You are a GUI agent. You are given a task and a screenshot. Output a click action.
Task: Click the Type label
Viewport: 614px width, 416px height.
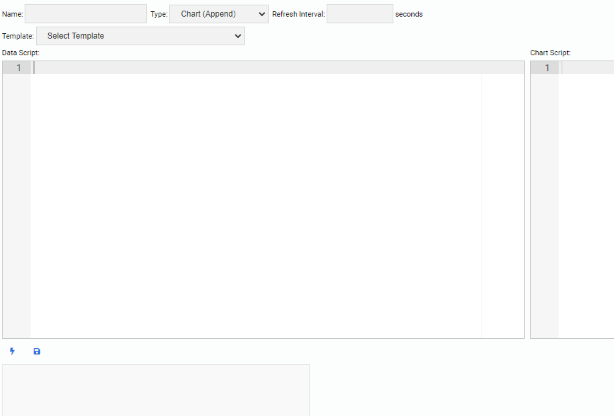click(158, 13)
